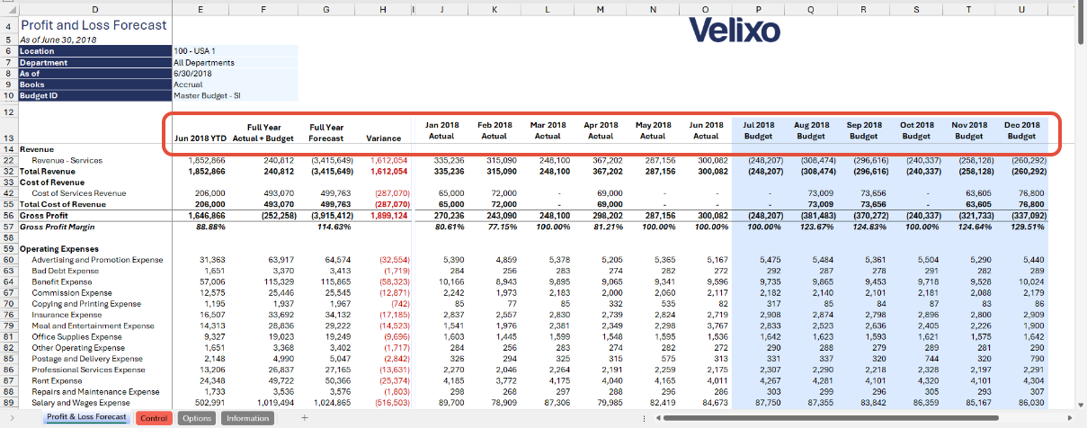Click the Location label cell
The height and width of the screenshot is (428, 1087).
(x=95, y=51)
